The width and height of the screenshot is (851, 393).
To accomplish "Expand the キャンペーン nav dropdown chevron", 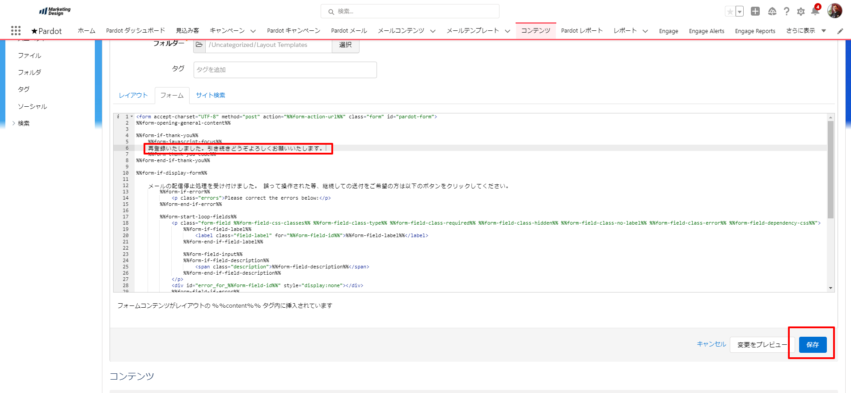I will click(253, 31).
